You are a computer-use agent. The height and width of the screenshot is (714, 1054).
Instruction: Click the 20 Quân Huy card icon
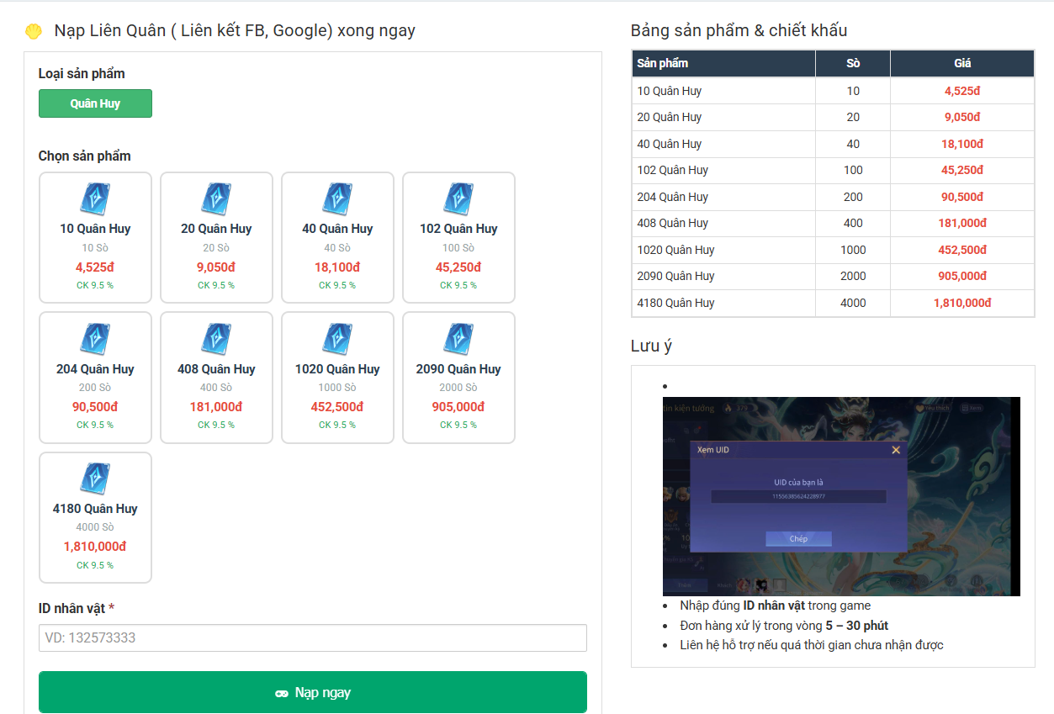click(216, 198)
